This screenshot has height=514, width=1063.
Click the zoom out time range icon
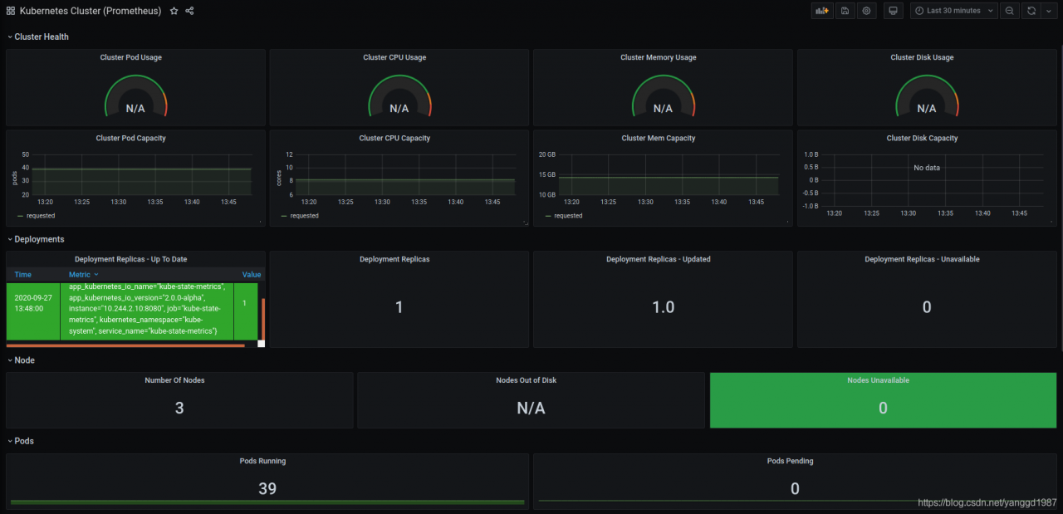1009,11
